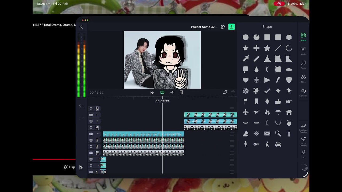This screenshot has height=192, width=342.
Task: Select the umbrella shape
Action: point(278,112)
